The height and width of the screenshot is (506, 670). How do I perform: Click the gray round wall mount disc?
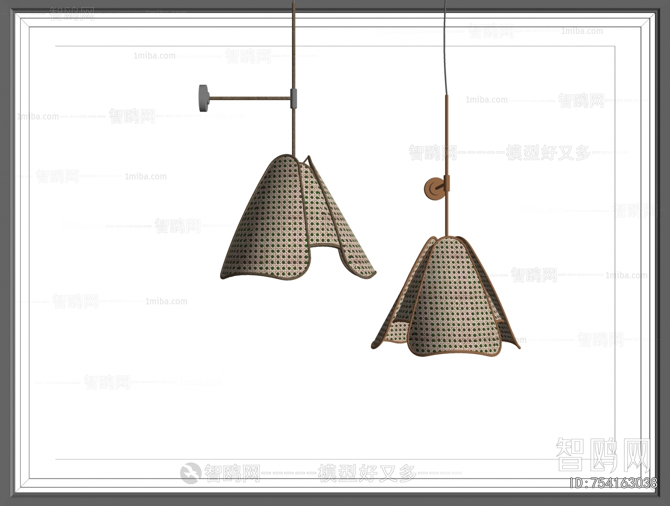[x=203, y=99]
